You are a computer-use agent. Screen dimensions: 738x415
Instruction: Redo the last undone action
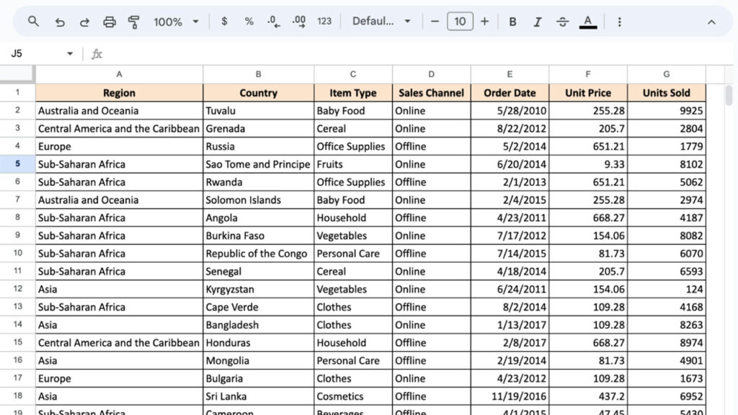coord(84,22)
